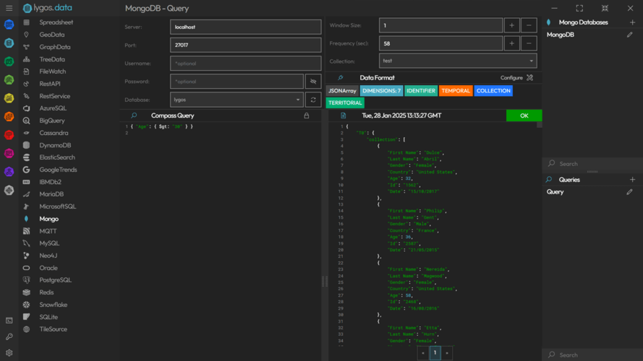
Task: Select the IDENTIFIER tag
Action: pyautogui.click(x=421, y=91)
